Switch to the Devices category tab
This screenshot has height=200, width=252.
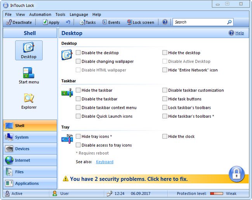[30, 149]
